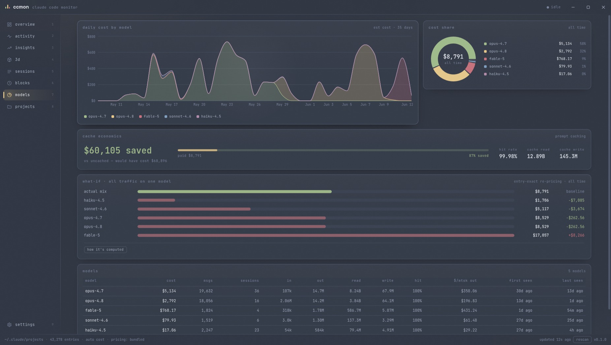Open the how it's computed explanation
The height and width of the screenshot is (345, 611).
click(x=105, y=250)
